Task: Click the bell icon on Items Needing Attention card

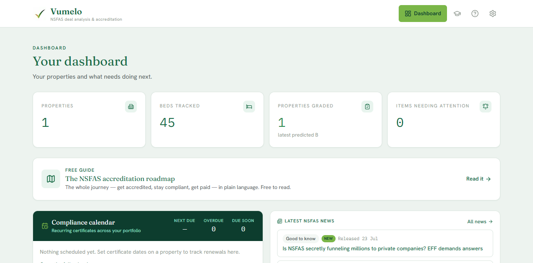Action: [486, 107]
